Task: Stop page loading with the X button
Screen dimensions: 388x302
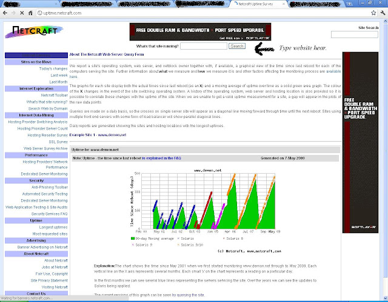Action: coord(22,13)
